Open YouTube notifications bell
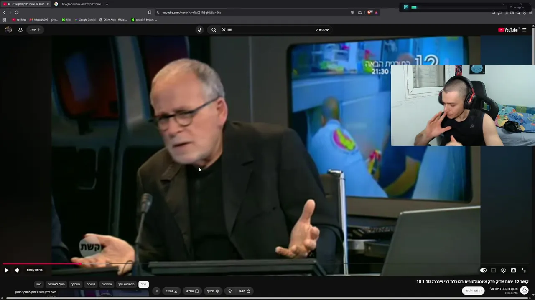 [20, 30]
